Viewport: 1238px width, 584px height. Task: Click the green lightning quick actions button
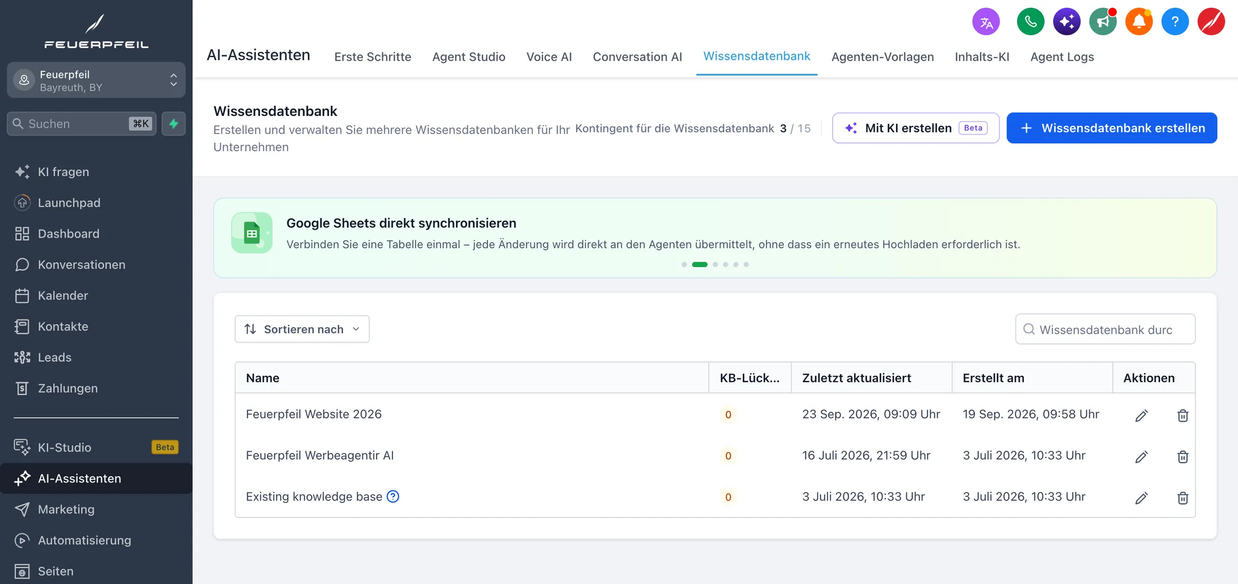pyautogui.click(x=173, y=124)
